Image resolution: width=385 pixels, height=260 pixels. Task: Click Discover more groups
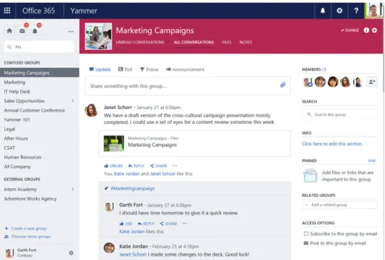pos(27,236)
